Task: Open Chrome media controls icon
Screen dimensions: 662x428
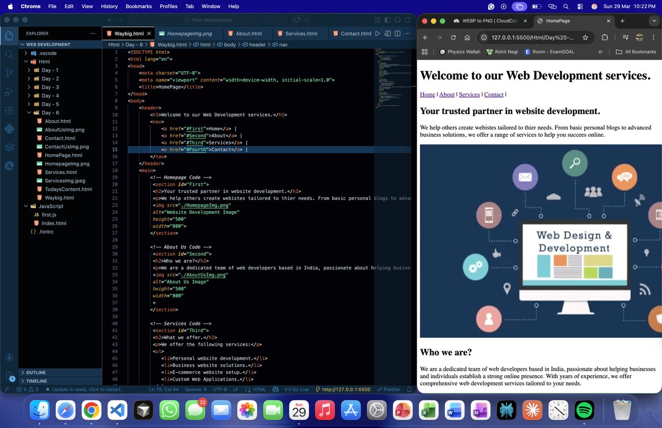Action: [626, 37]
